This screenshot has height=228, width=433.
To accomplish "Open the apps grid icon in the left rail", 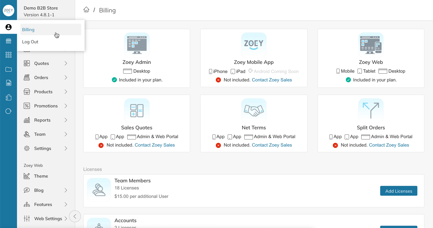I will coord(8,55).
